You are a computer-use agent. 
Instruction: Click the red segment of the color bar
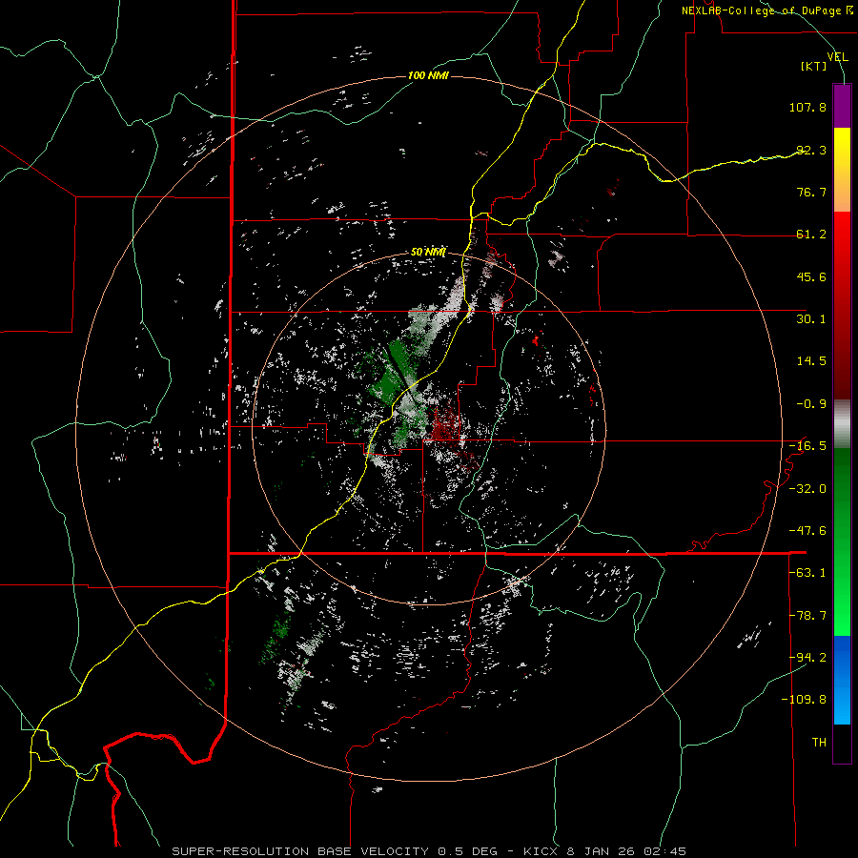click(x=842, y=305)
